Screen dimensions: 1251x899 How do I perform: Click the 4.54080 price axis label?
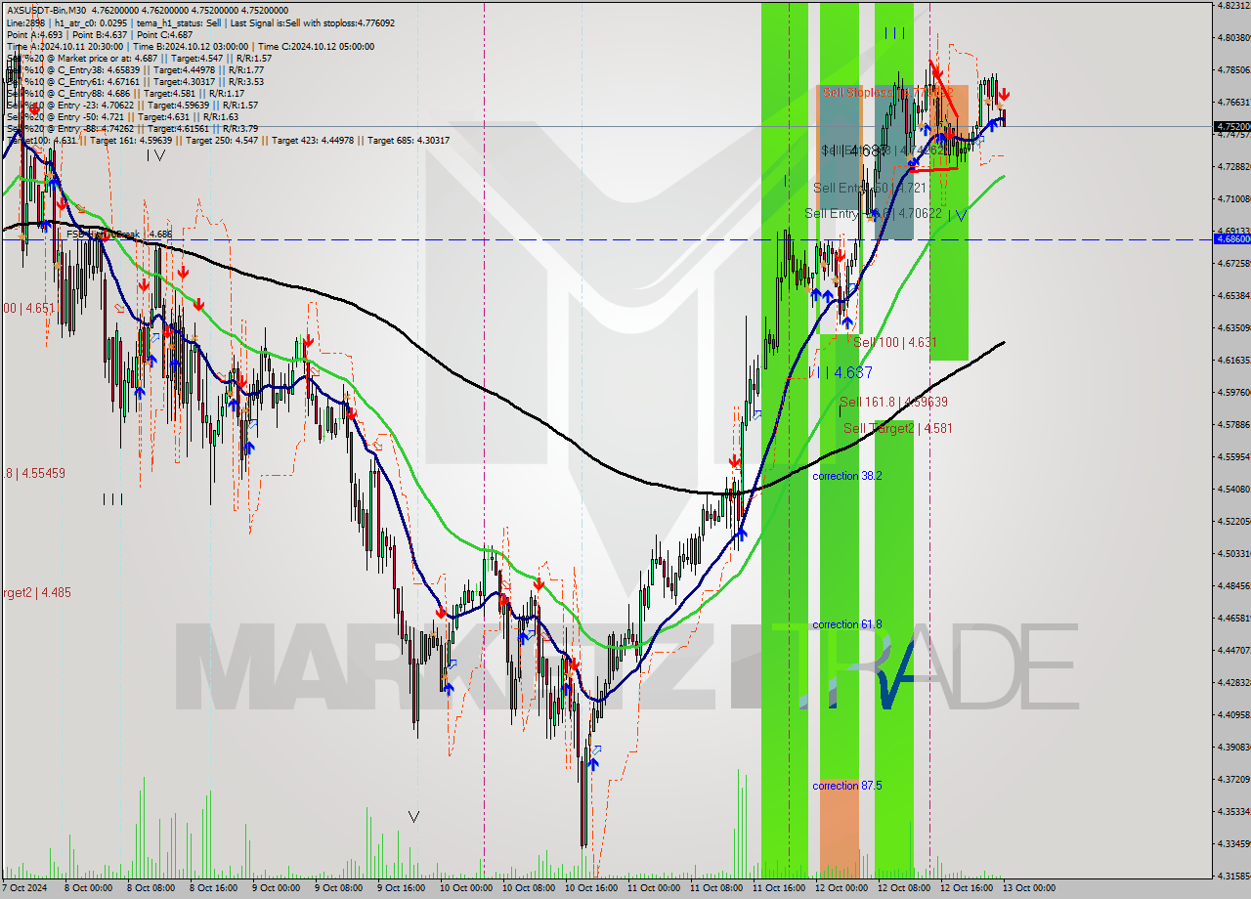point(1233,489)
